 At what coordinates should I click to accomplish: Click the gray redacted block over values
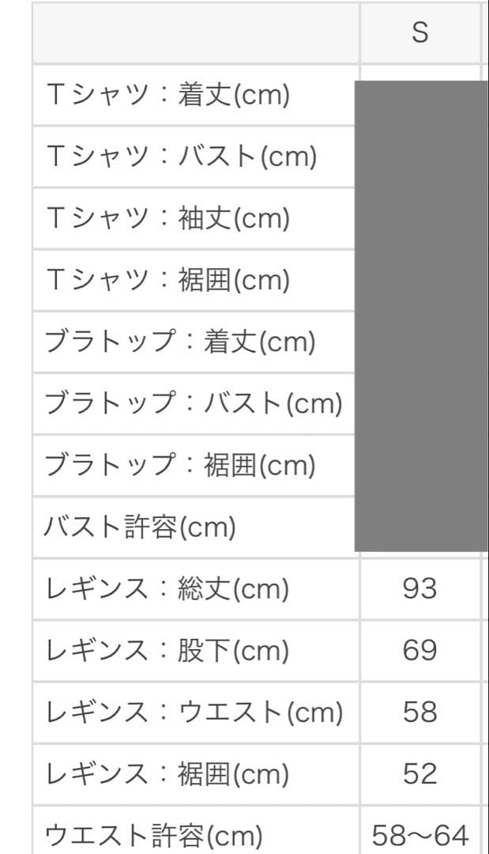pos(422,316)
